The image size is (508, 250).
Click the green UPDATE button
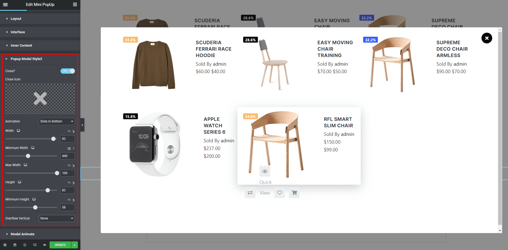[x=60, y=245]
